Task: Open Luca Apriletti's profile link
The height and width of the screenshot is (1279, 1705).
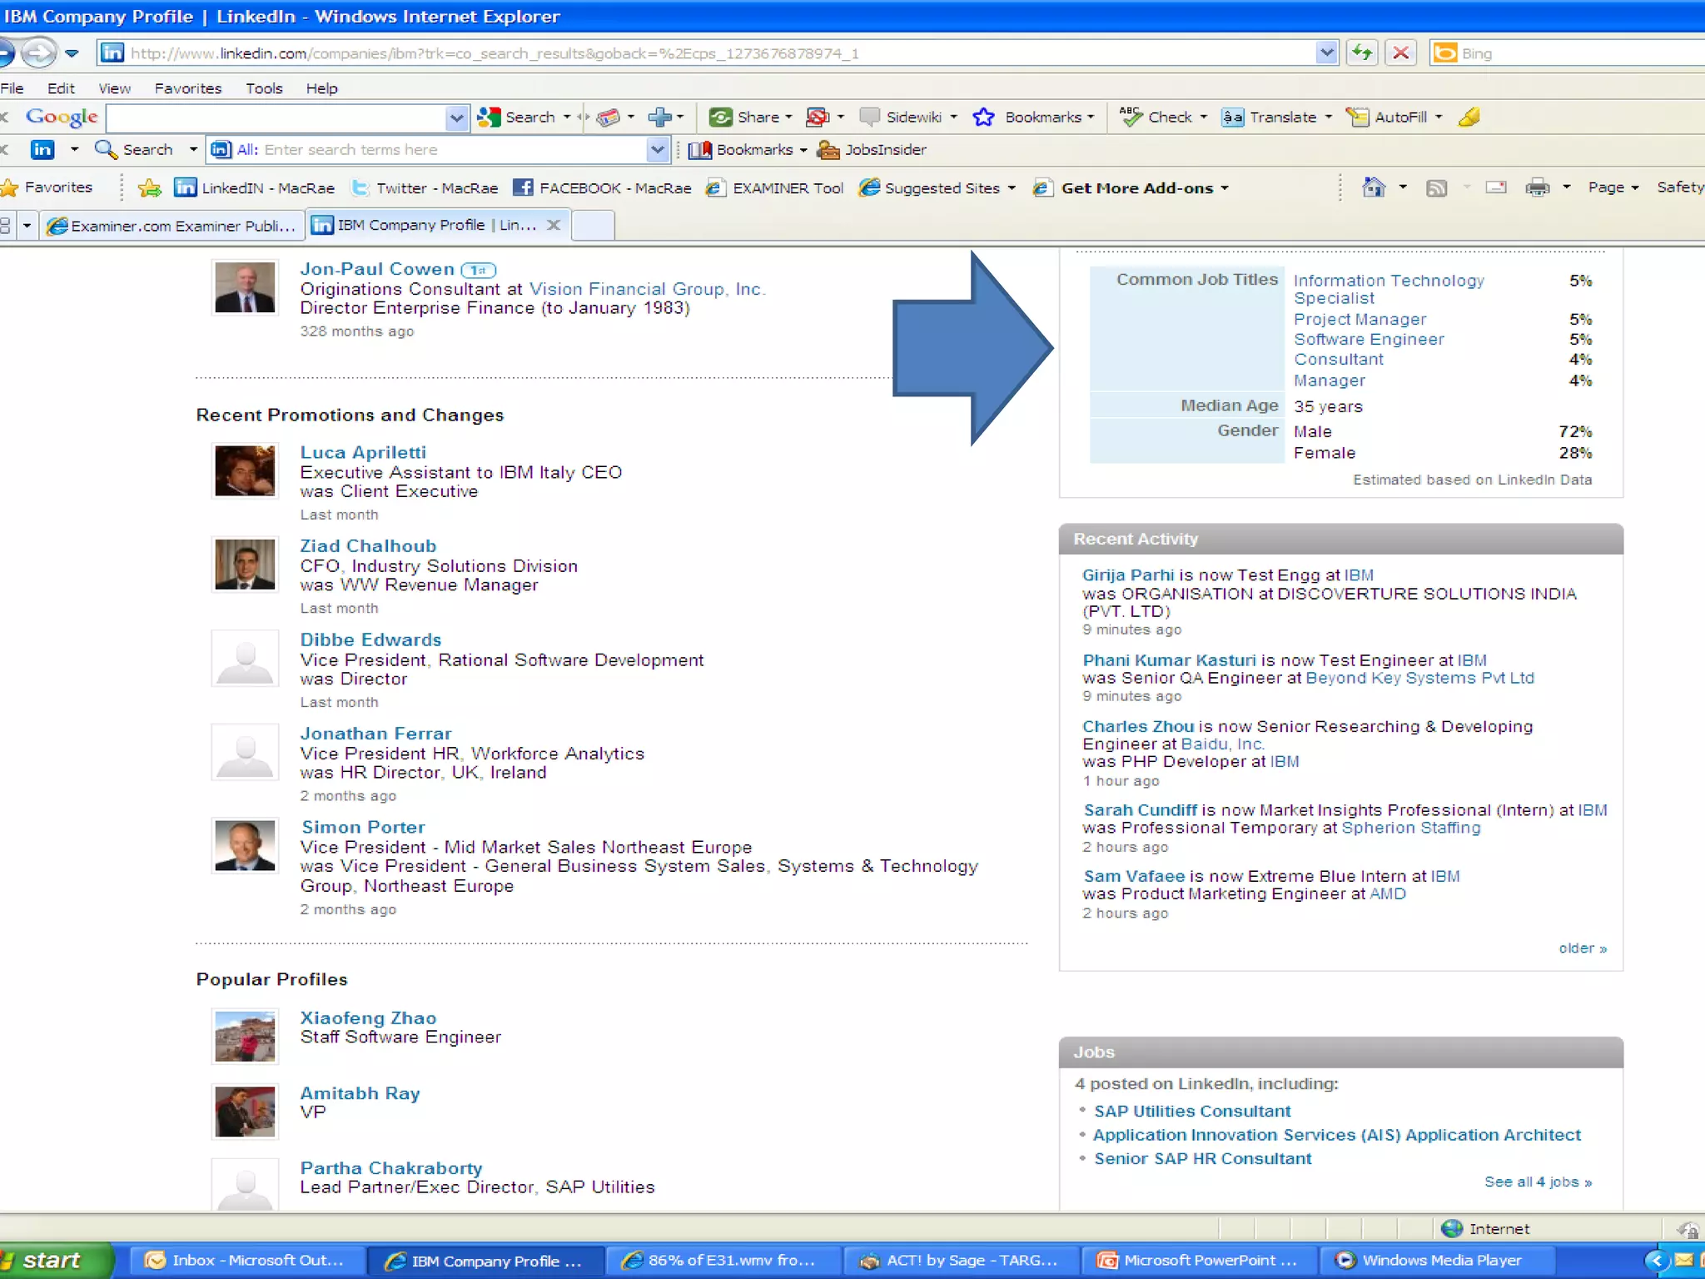Action: 363,452
